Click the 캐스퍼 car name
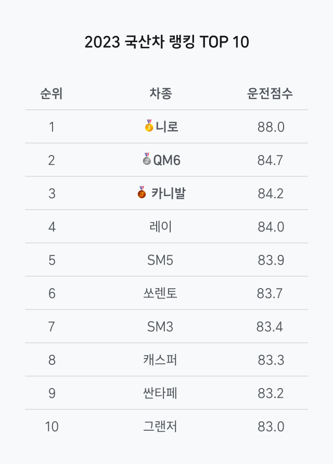 160,360
